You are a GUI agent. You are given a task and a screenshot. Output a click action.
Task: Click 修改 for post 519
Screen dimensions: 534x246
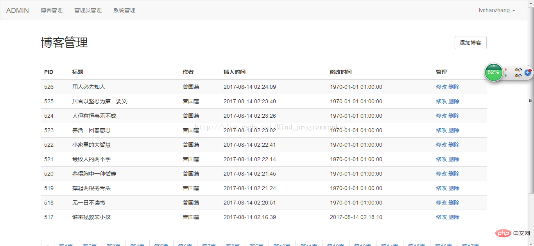coord(441,188)
